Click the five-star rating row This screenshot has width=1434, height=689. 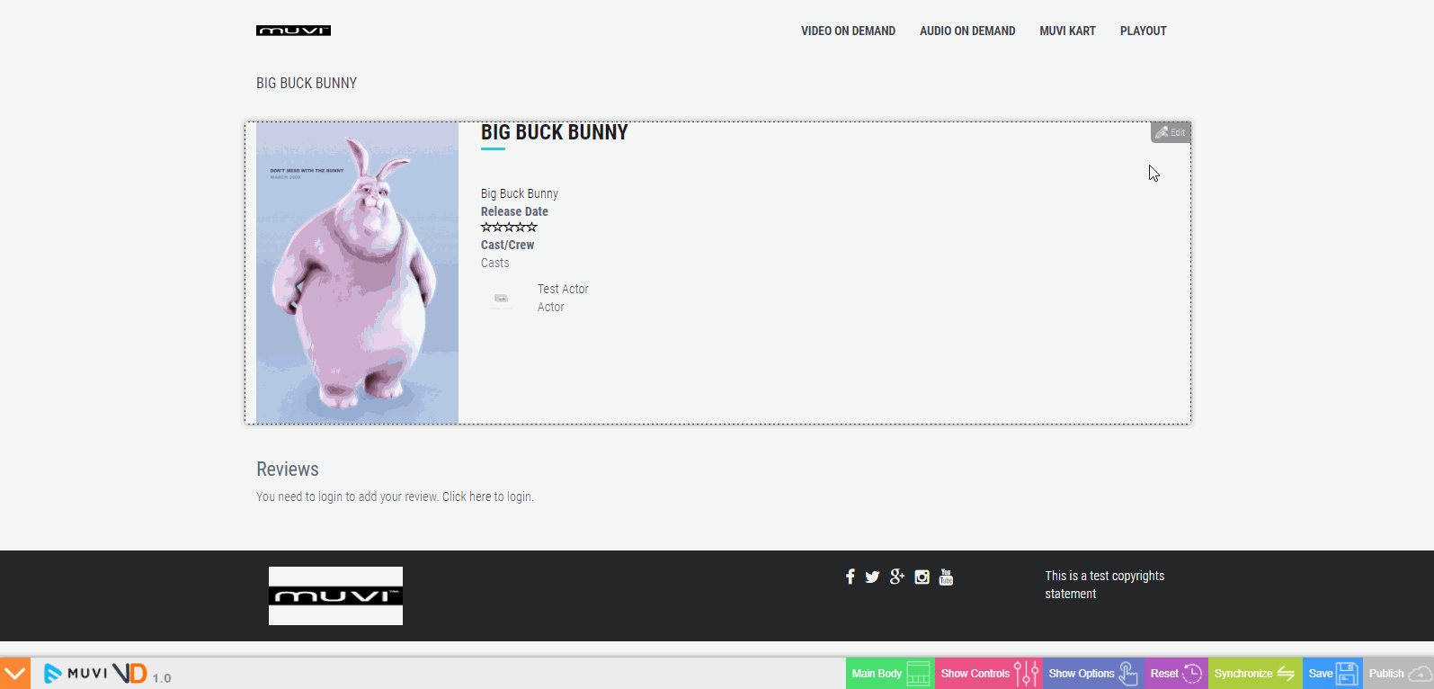pyautogui.click(x=509, y=228)
